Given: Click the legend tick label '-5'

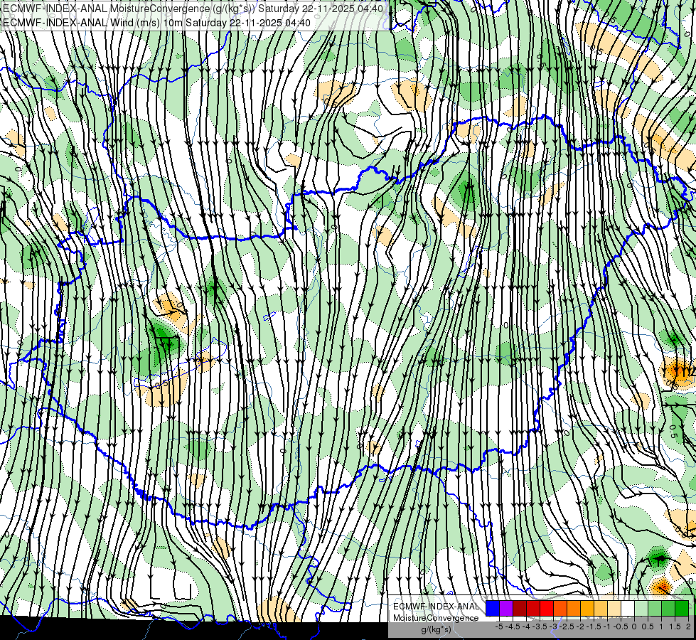Looking at the screenshot, I should (x=499, y=626).
